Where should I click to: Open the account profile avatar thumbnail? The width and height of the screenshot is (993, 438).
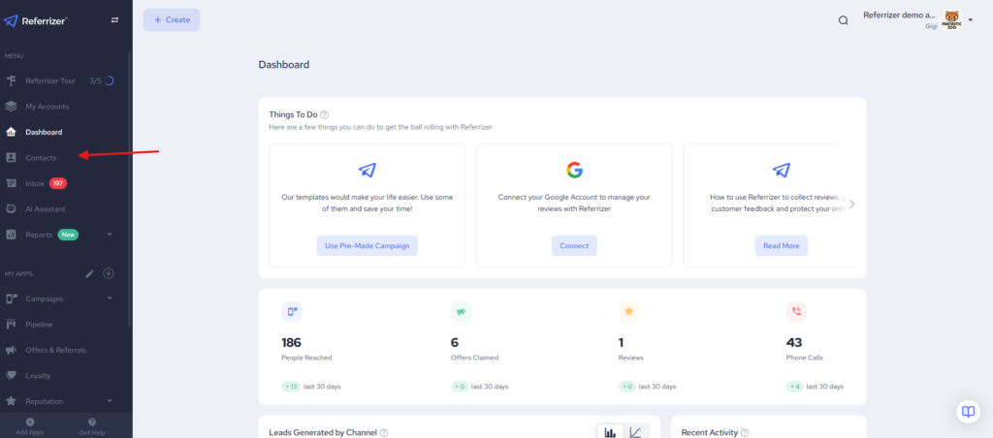[x=951, y=20]
